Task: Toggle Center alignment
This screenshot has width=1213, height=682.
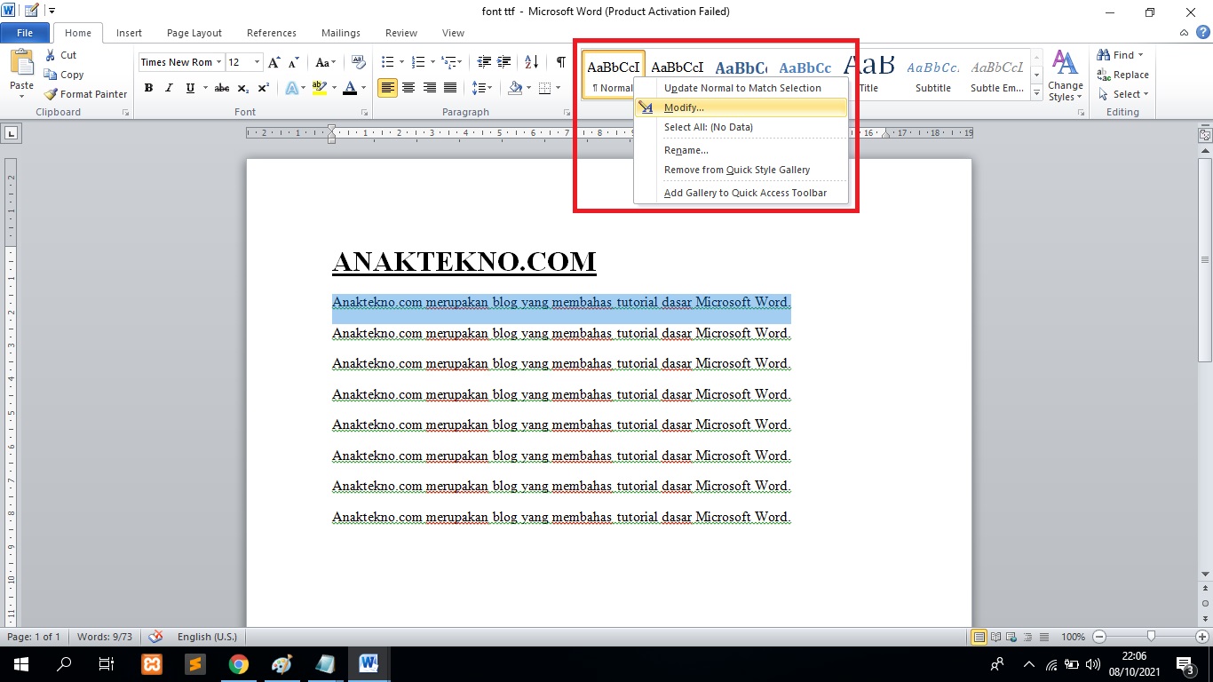Action: click(x=408, y=88)
